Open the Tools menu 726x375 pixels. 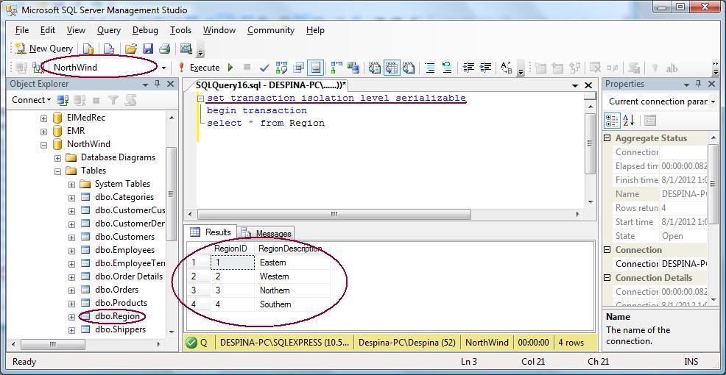point(180,30)
